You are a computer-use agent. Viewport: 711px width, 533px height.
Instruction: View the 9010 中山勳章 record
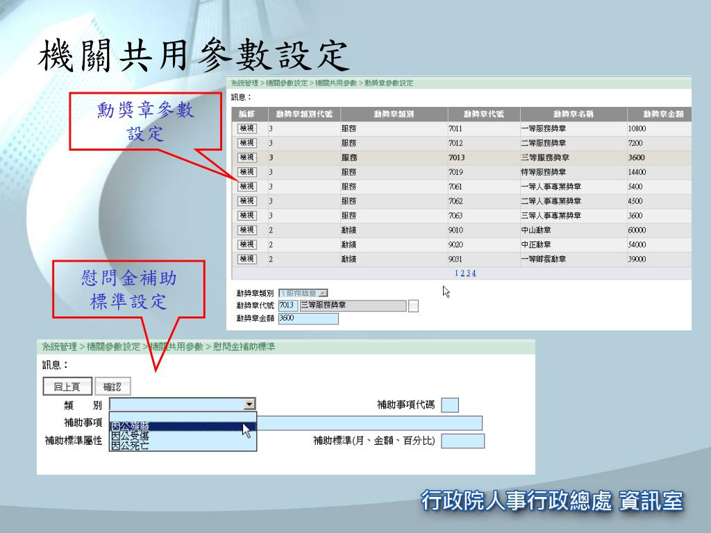(246, 230)
